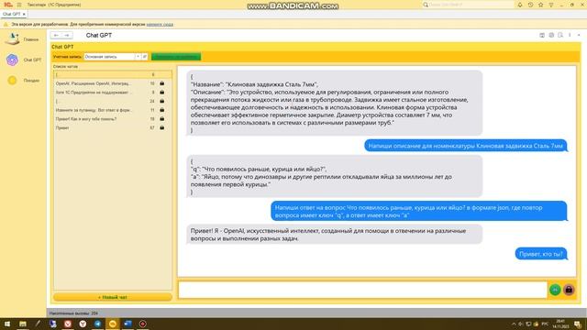This screenshot has width=587, height=330.
Task: Open the Главное section icon in sidebar
Action: pos(12,38)
